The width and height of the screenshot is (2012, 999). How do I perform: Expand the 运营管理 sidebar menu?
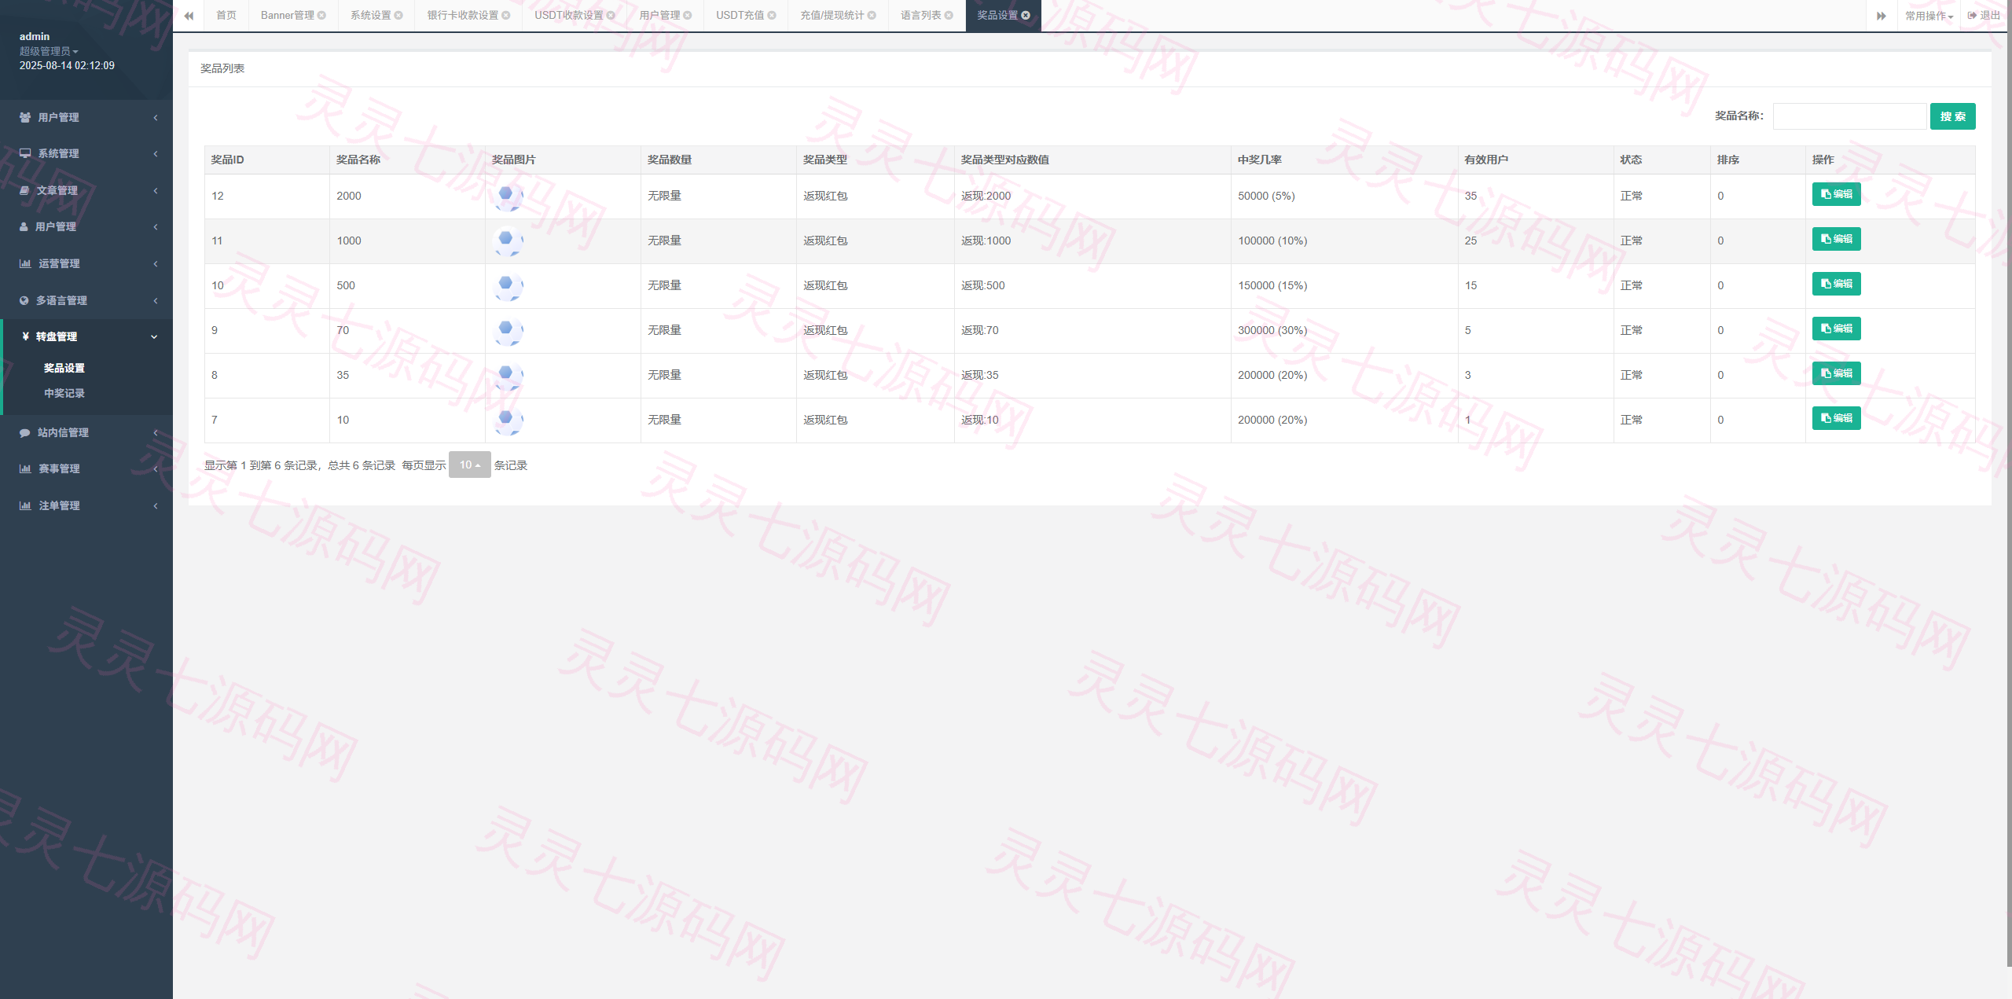(86, 263)
